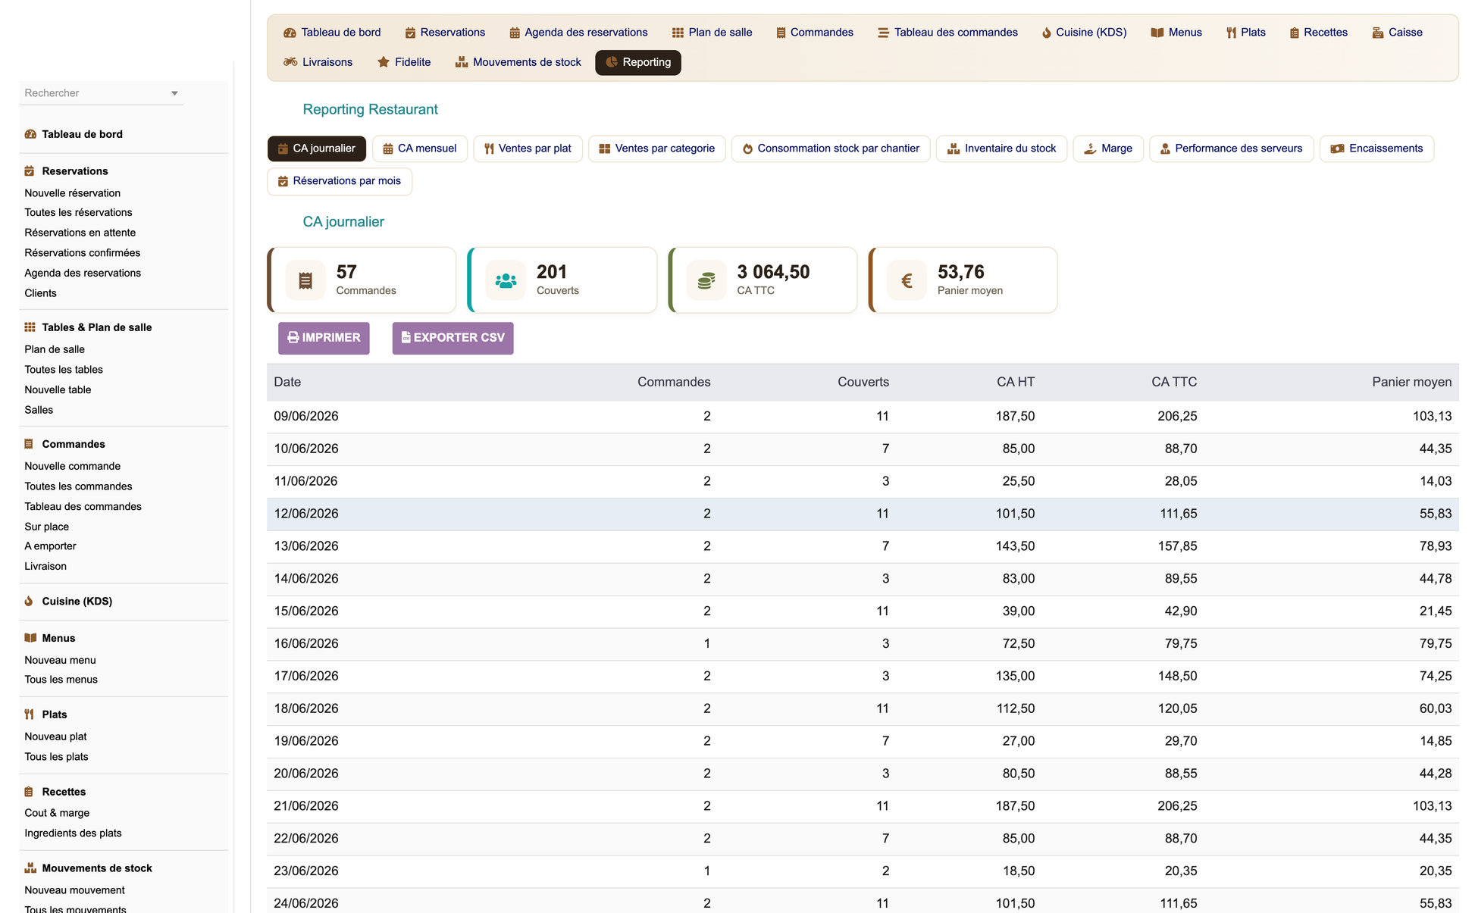Click the Caisse cash register icon
The image size is (1475, 913).
click(x=1378, y=33)
